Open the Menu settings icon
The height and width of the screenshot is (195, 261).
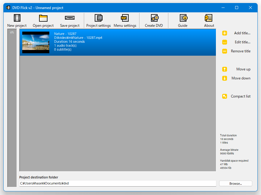[125, 18]
